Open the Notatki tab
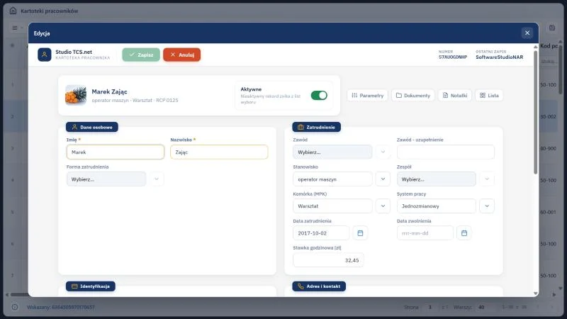Image resolution: width=567 pixels, height=319 pixels. click(455, 96)
